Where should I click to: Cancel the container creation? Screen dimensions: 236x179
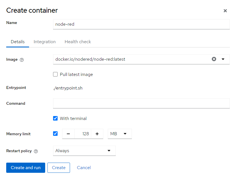(x=84, y=168)
